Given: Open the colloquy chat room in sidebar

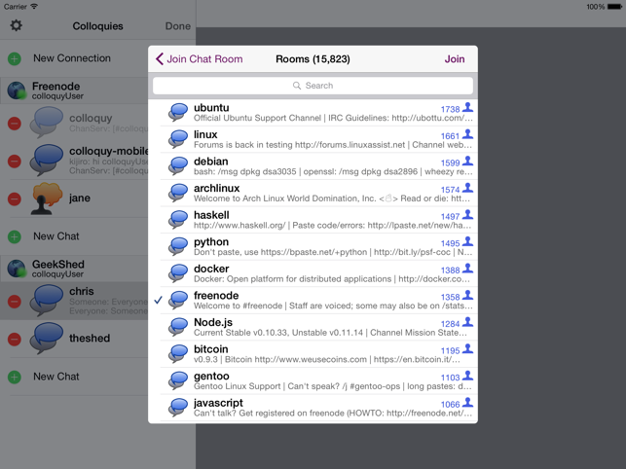Looking at the screenshot, I should (74, 123).
